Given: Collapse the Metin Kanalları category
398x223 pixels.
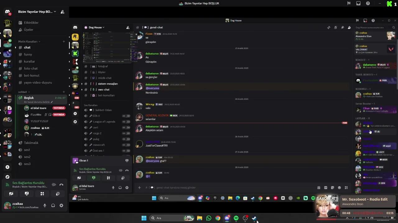Looking at the screenshot, I should pyautogui.click(x=29, y=42).
